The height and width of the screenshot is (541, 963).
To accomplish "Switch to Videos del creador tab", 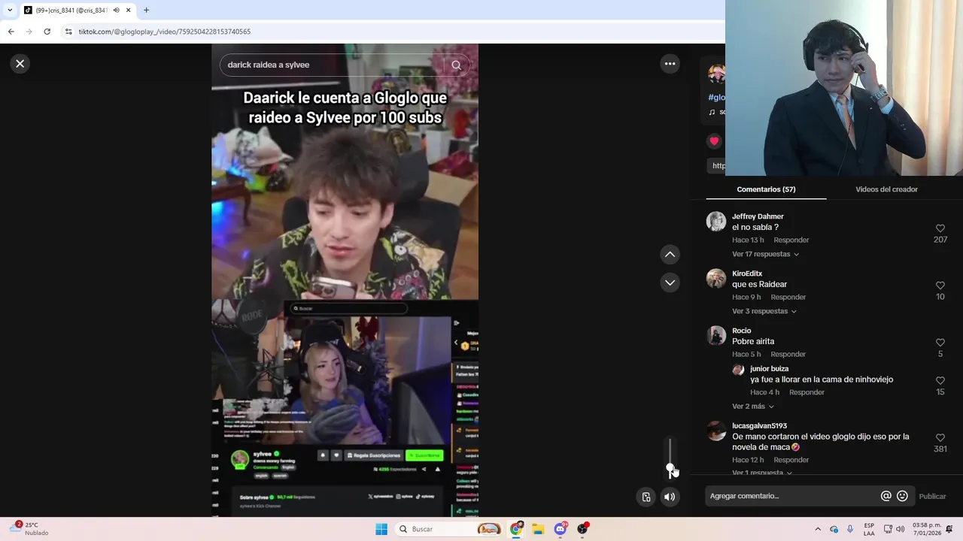I will (x=886, y=189).
